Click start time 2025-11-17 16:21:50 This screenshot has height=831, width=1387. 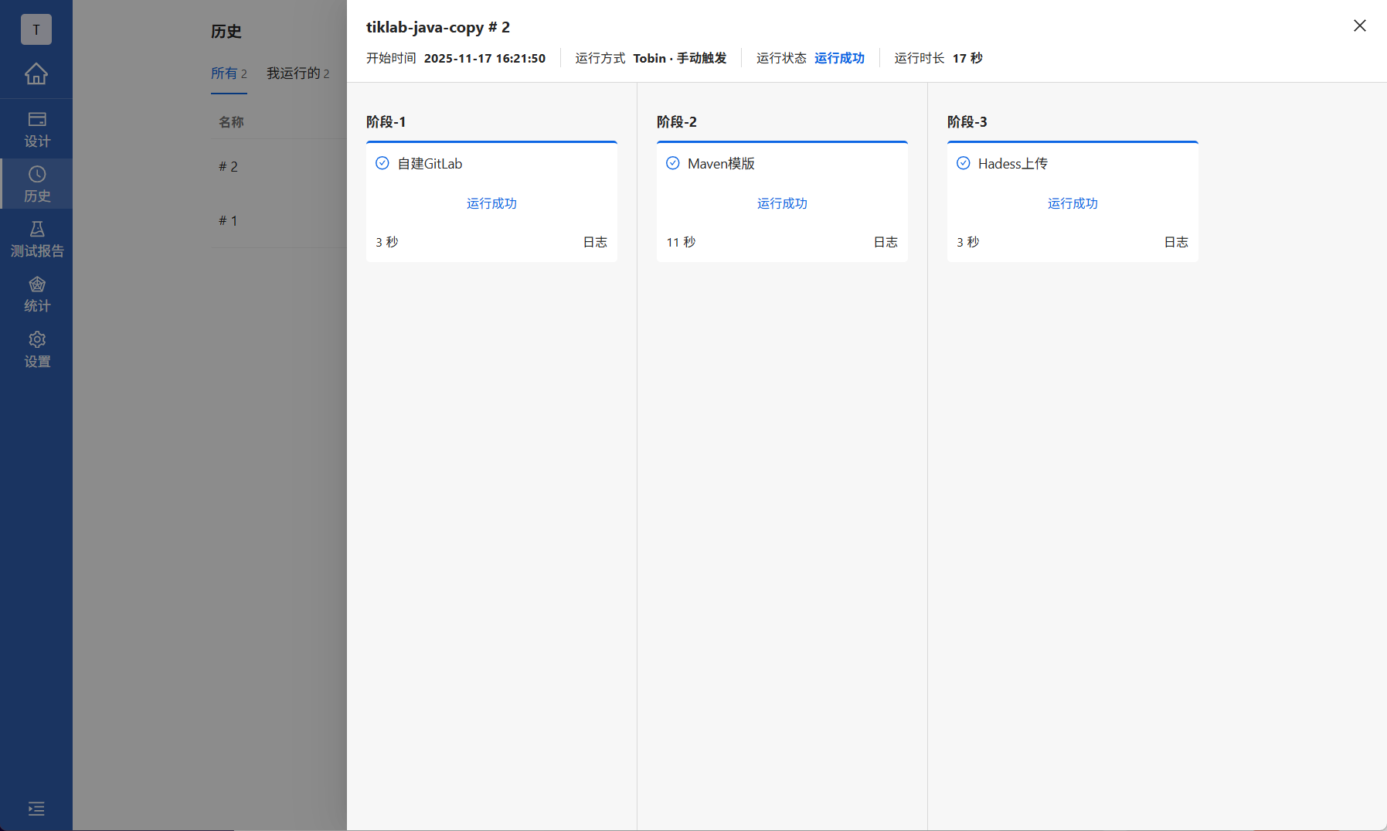coord(484,58)
